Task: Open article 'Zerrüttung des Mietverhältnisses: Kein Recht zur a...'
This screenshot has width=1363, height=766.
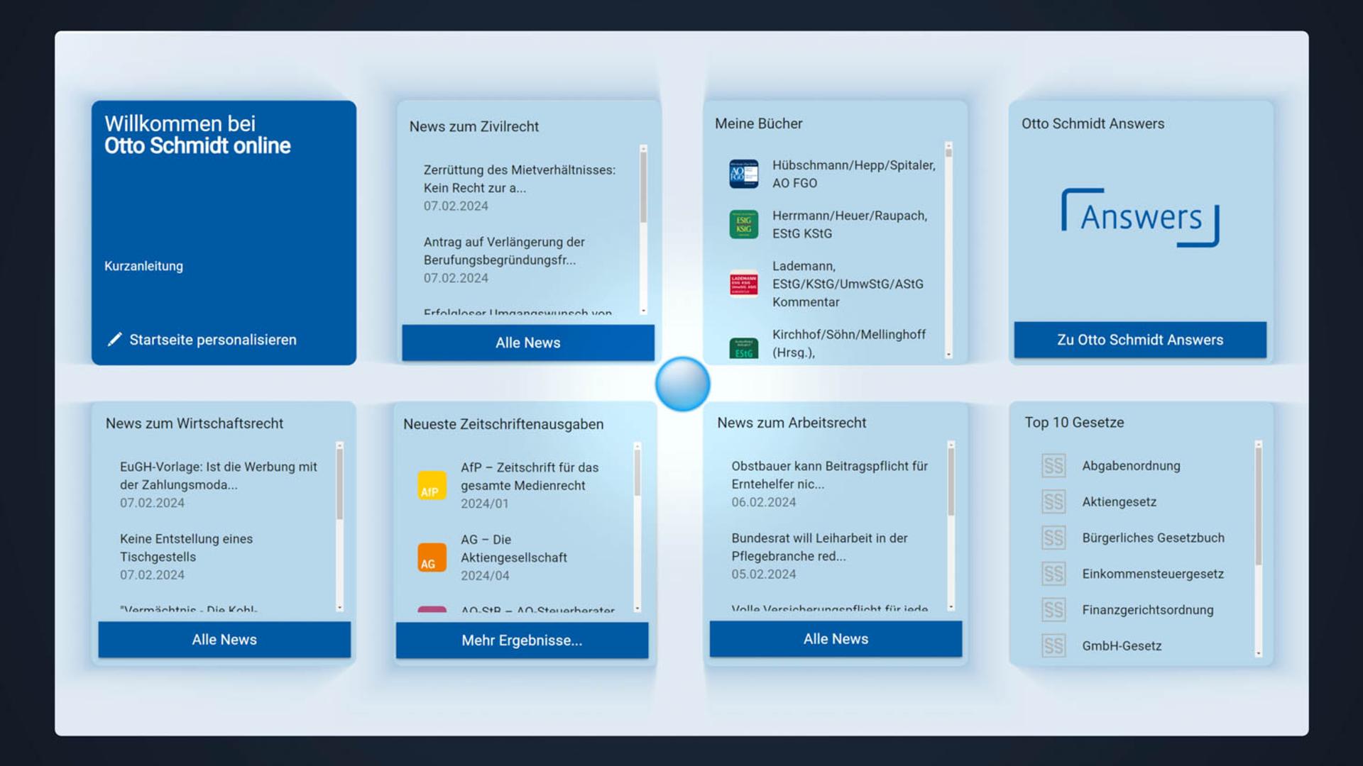Action: [520, 179]
